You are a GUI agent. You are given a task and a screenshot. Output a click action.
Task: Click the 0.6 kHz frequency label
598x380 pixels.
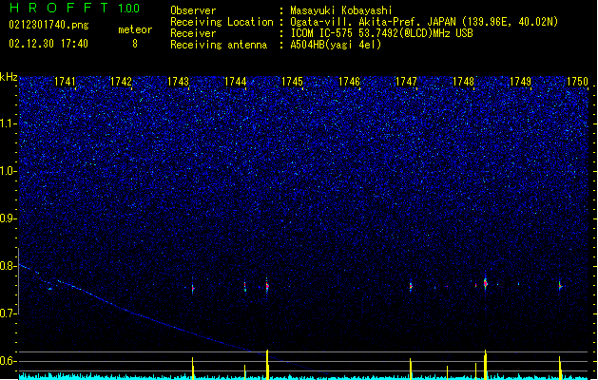9,361
